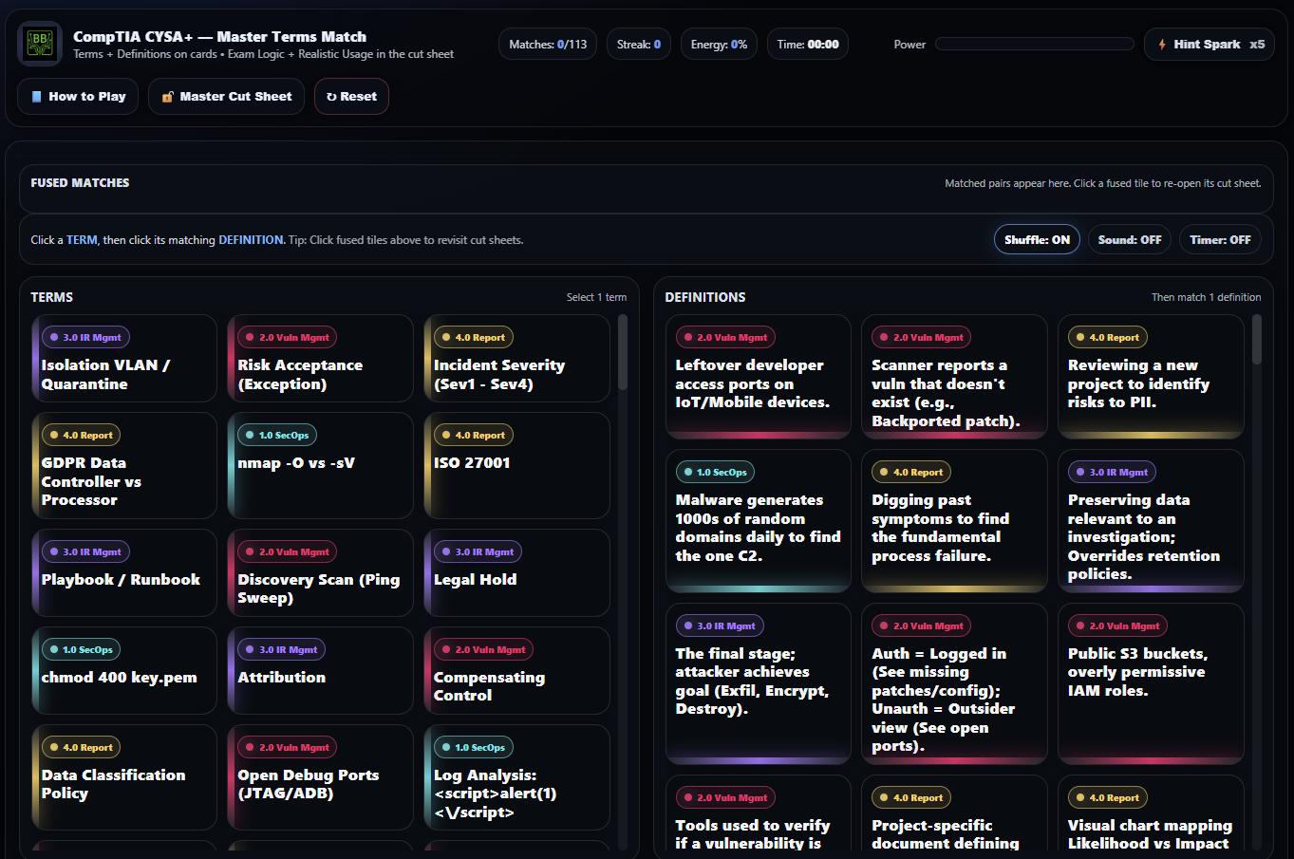Choose the Legal Hold term card
Image resolution: width=1294 pixels, height=859 pixels.
point(516,572)
